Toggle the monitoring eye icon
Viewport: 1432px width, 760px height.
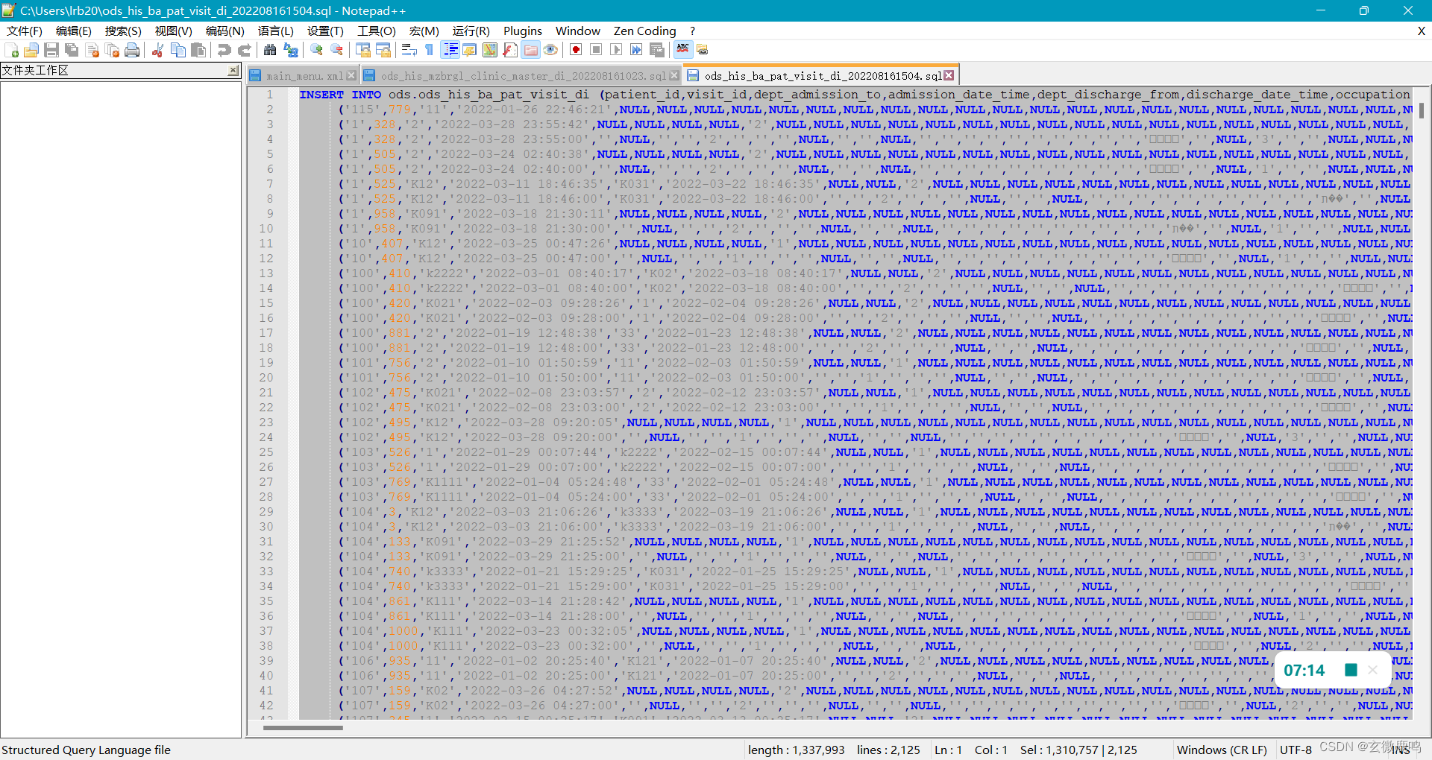tap(550, 50)
